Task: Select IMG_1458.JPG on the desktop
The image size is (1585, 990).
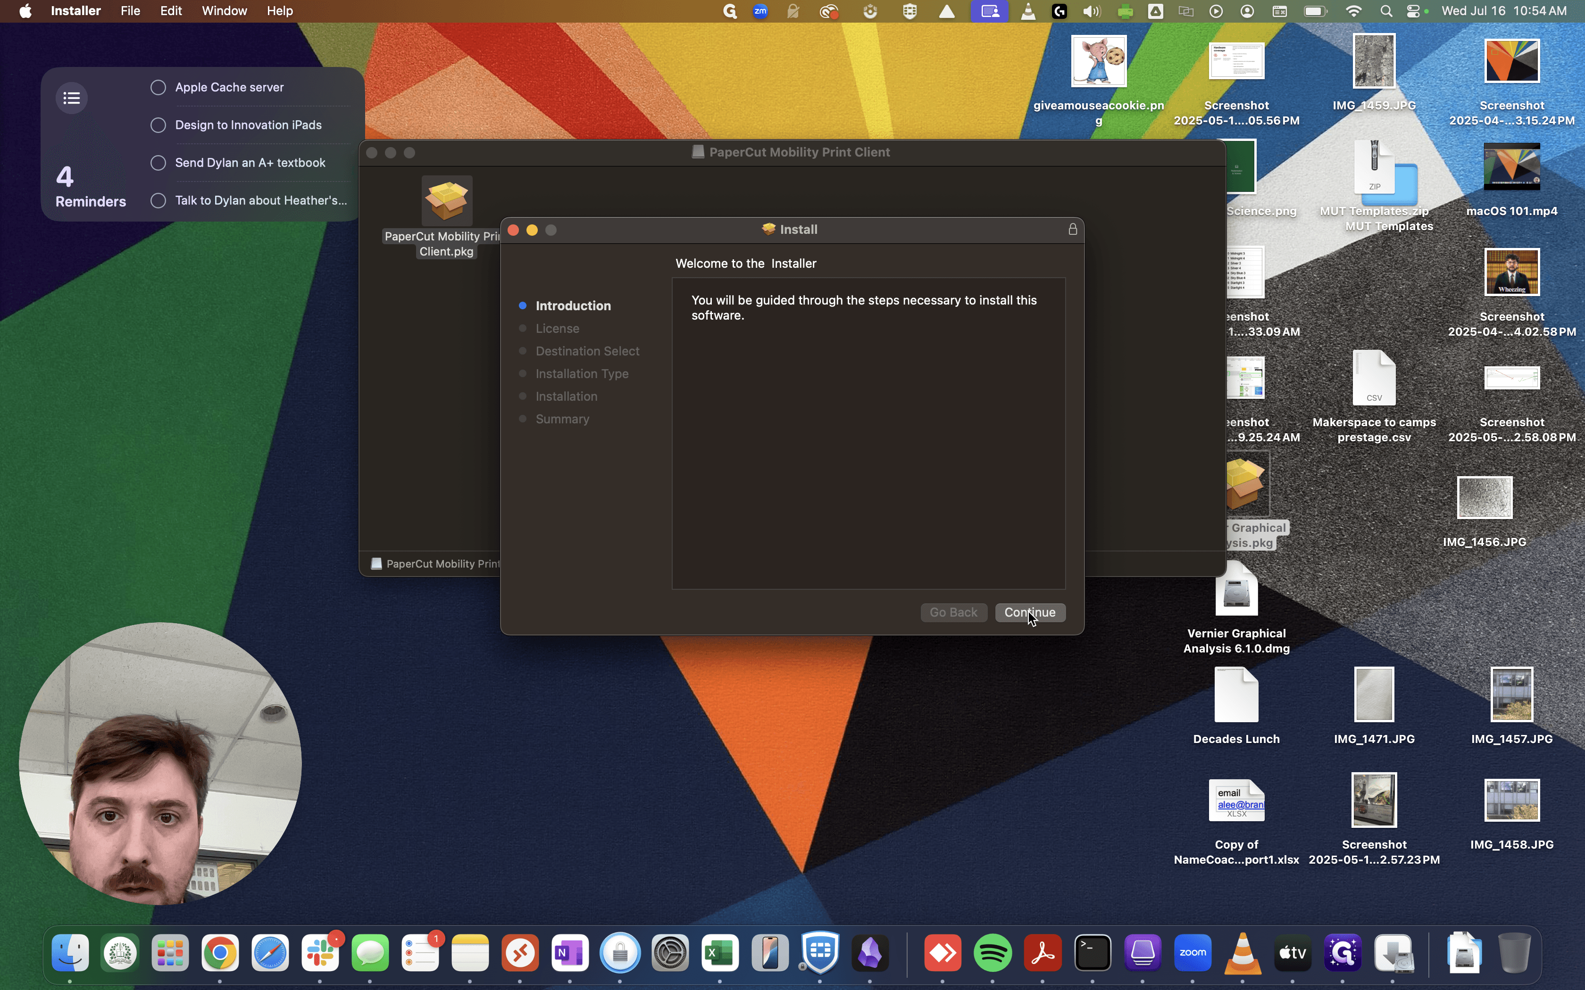Action: pyautogui.click(x=1512, y=801)
